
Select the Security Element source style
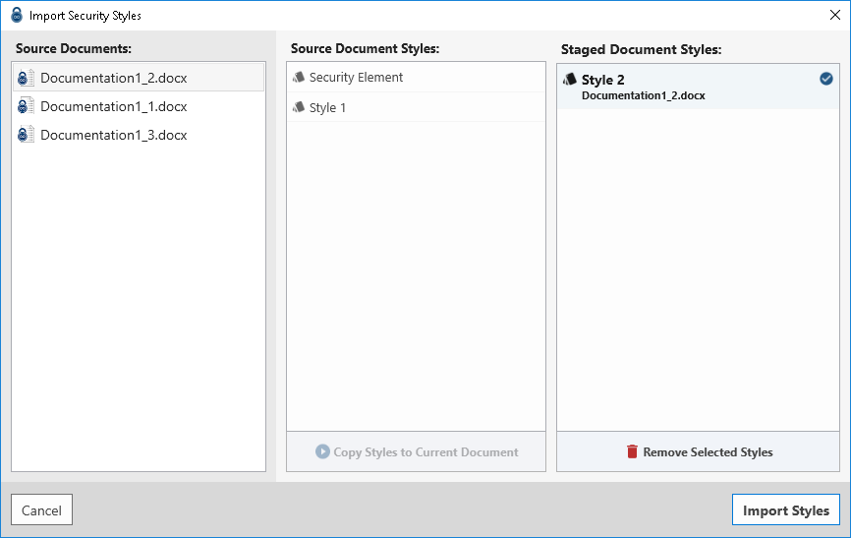356,77
